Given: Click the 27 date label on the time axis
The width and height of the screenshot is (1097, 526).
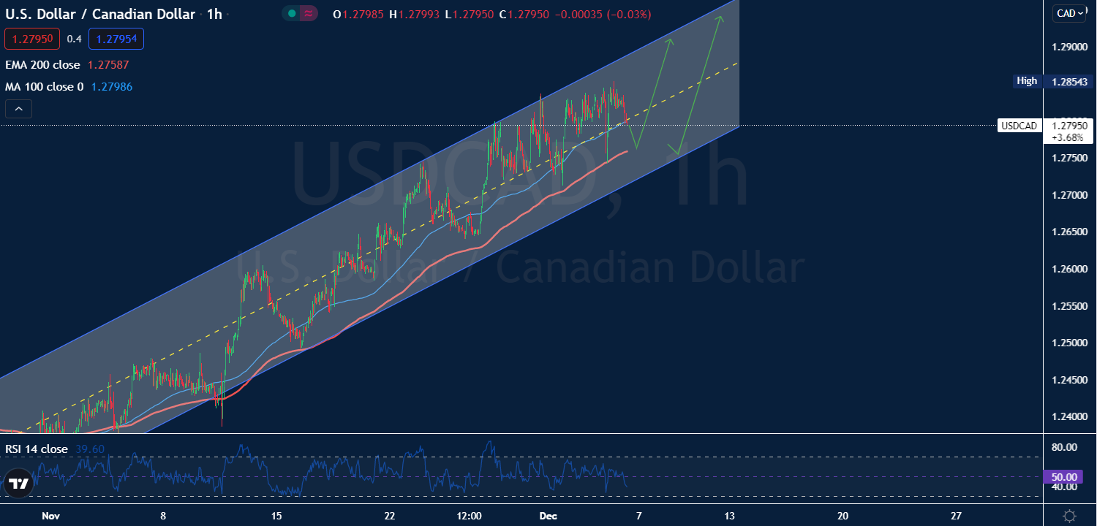Looking at the screenshot, I should (x=956, y=516).
